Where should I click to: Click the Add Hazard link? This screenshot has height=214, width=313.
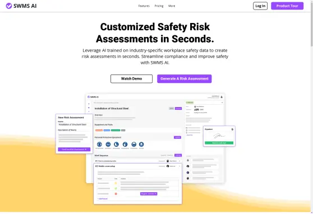click(x=103, y=199)
